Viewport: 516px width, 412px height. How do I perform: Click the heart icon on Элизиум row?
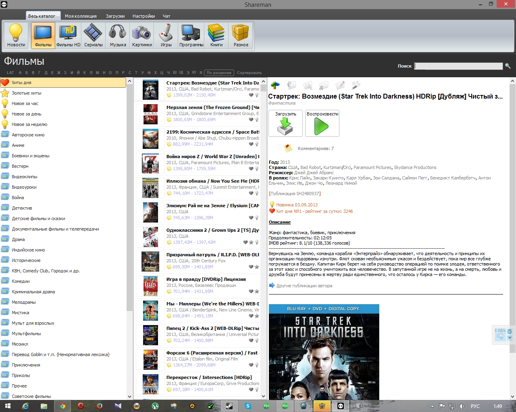(251, 218)
